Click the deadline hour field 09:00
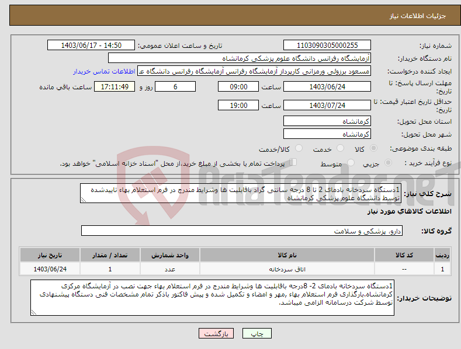The height and width of the screenshot is (349, 461). tap(238, 86)
